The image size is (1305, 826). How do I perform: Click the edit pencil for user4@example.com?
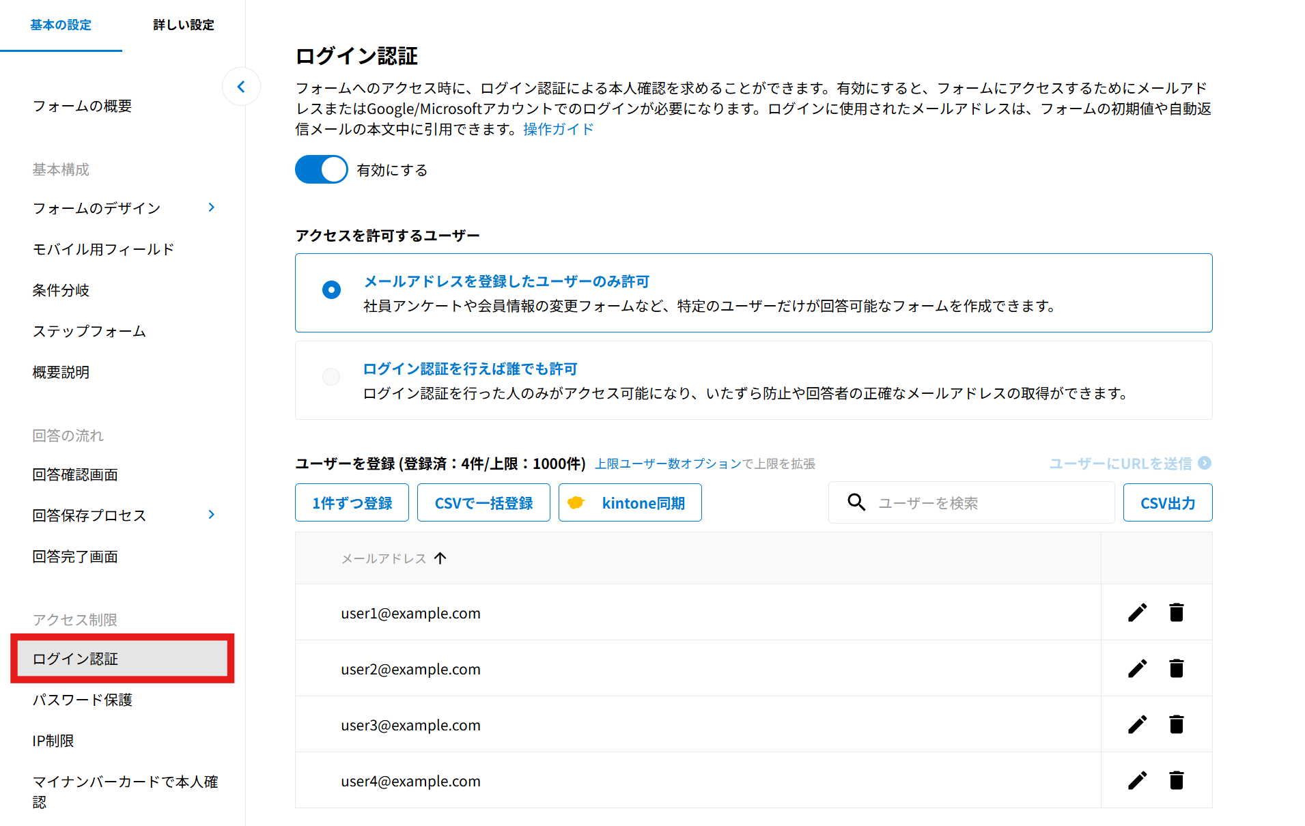(1137, 780)
